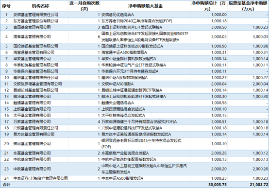The width and height of the screenshot is (269, 188).
Task: Select the 近一月自购次数 header cell
Action: point(84,6)
